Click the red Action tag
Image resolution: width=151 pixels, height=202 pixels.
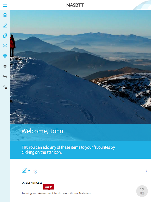[x=49, y=187]
